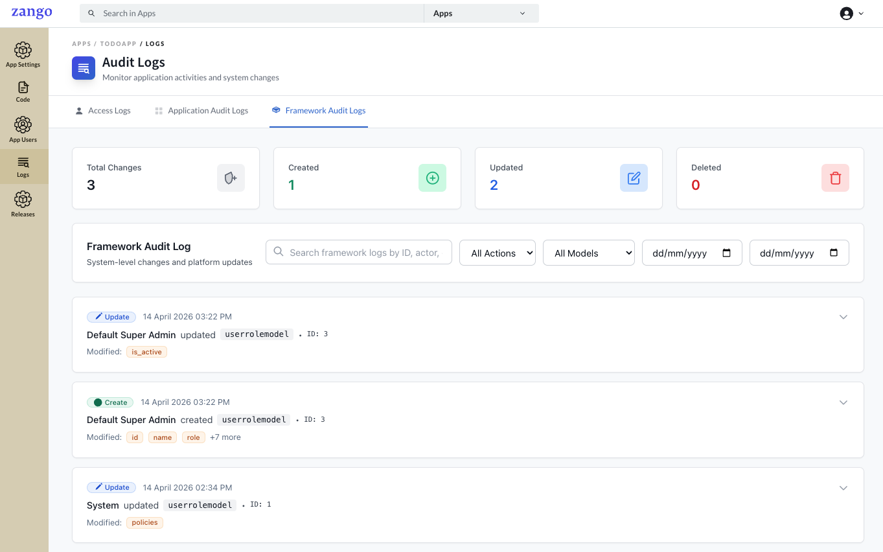
Task: Open calendar picker of first date field
Action: [726, 253]
